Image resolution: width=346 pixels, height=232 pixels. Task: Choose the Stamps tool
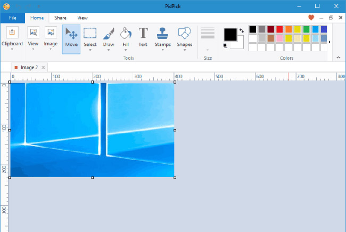coord(163,33)
